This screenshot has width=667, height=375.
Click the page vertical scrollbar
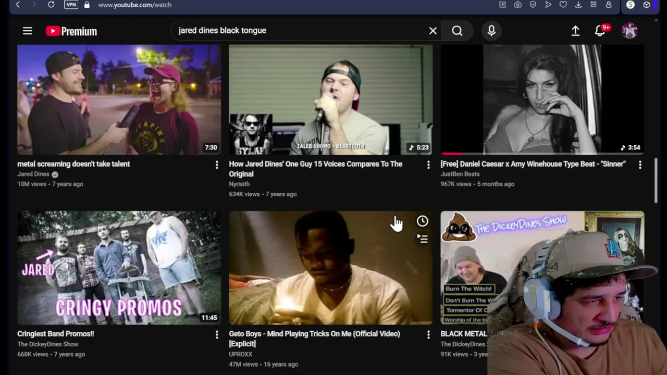656,180
